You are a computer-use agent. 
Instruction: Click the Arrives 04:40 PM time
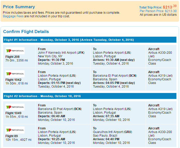pyautogui.click(x=106, y=139)
